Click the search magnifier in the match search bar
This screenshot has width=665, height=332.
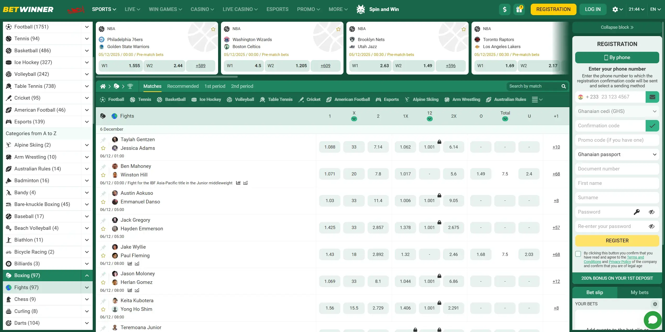(x=563, y=86)
